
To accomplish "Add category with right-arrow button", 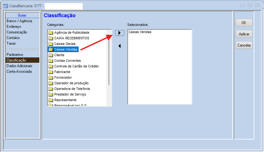I will pos(119,33).
